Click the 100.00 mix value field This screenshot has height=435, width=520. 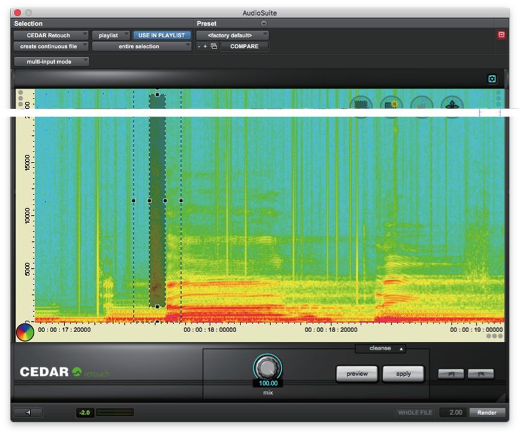click(x=268, y=384)
